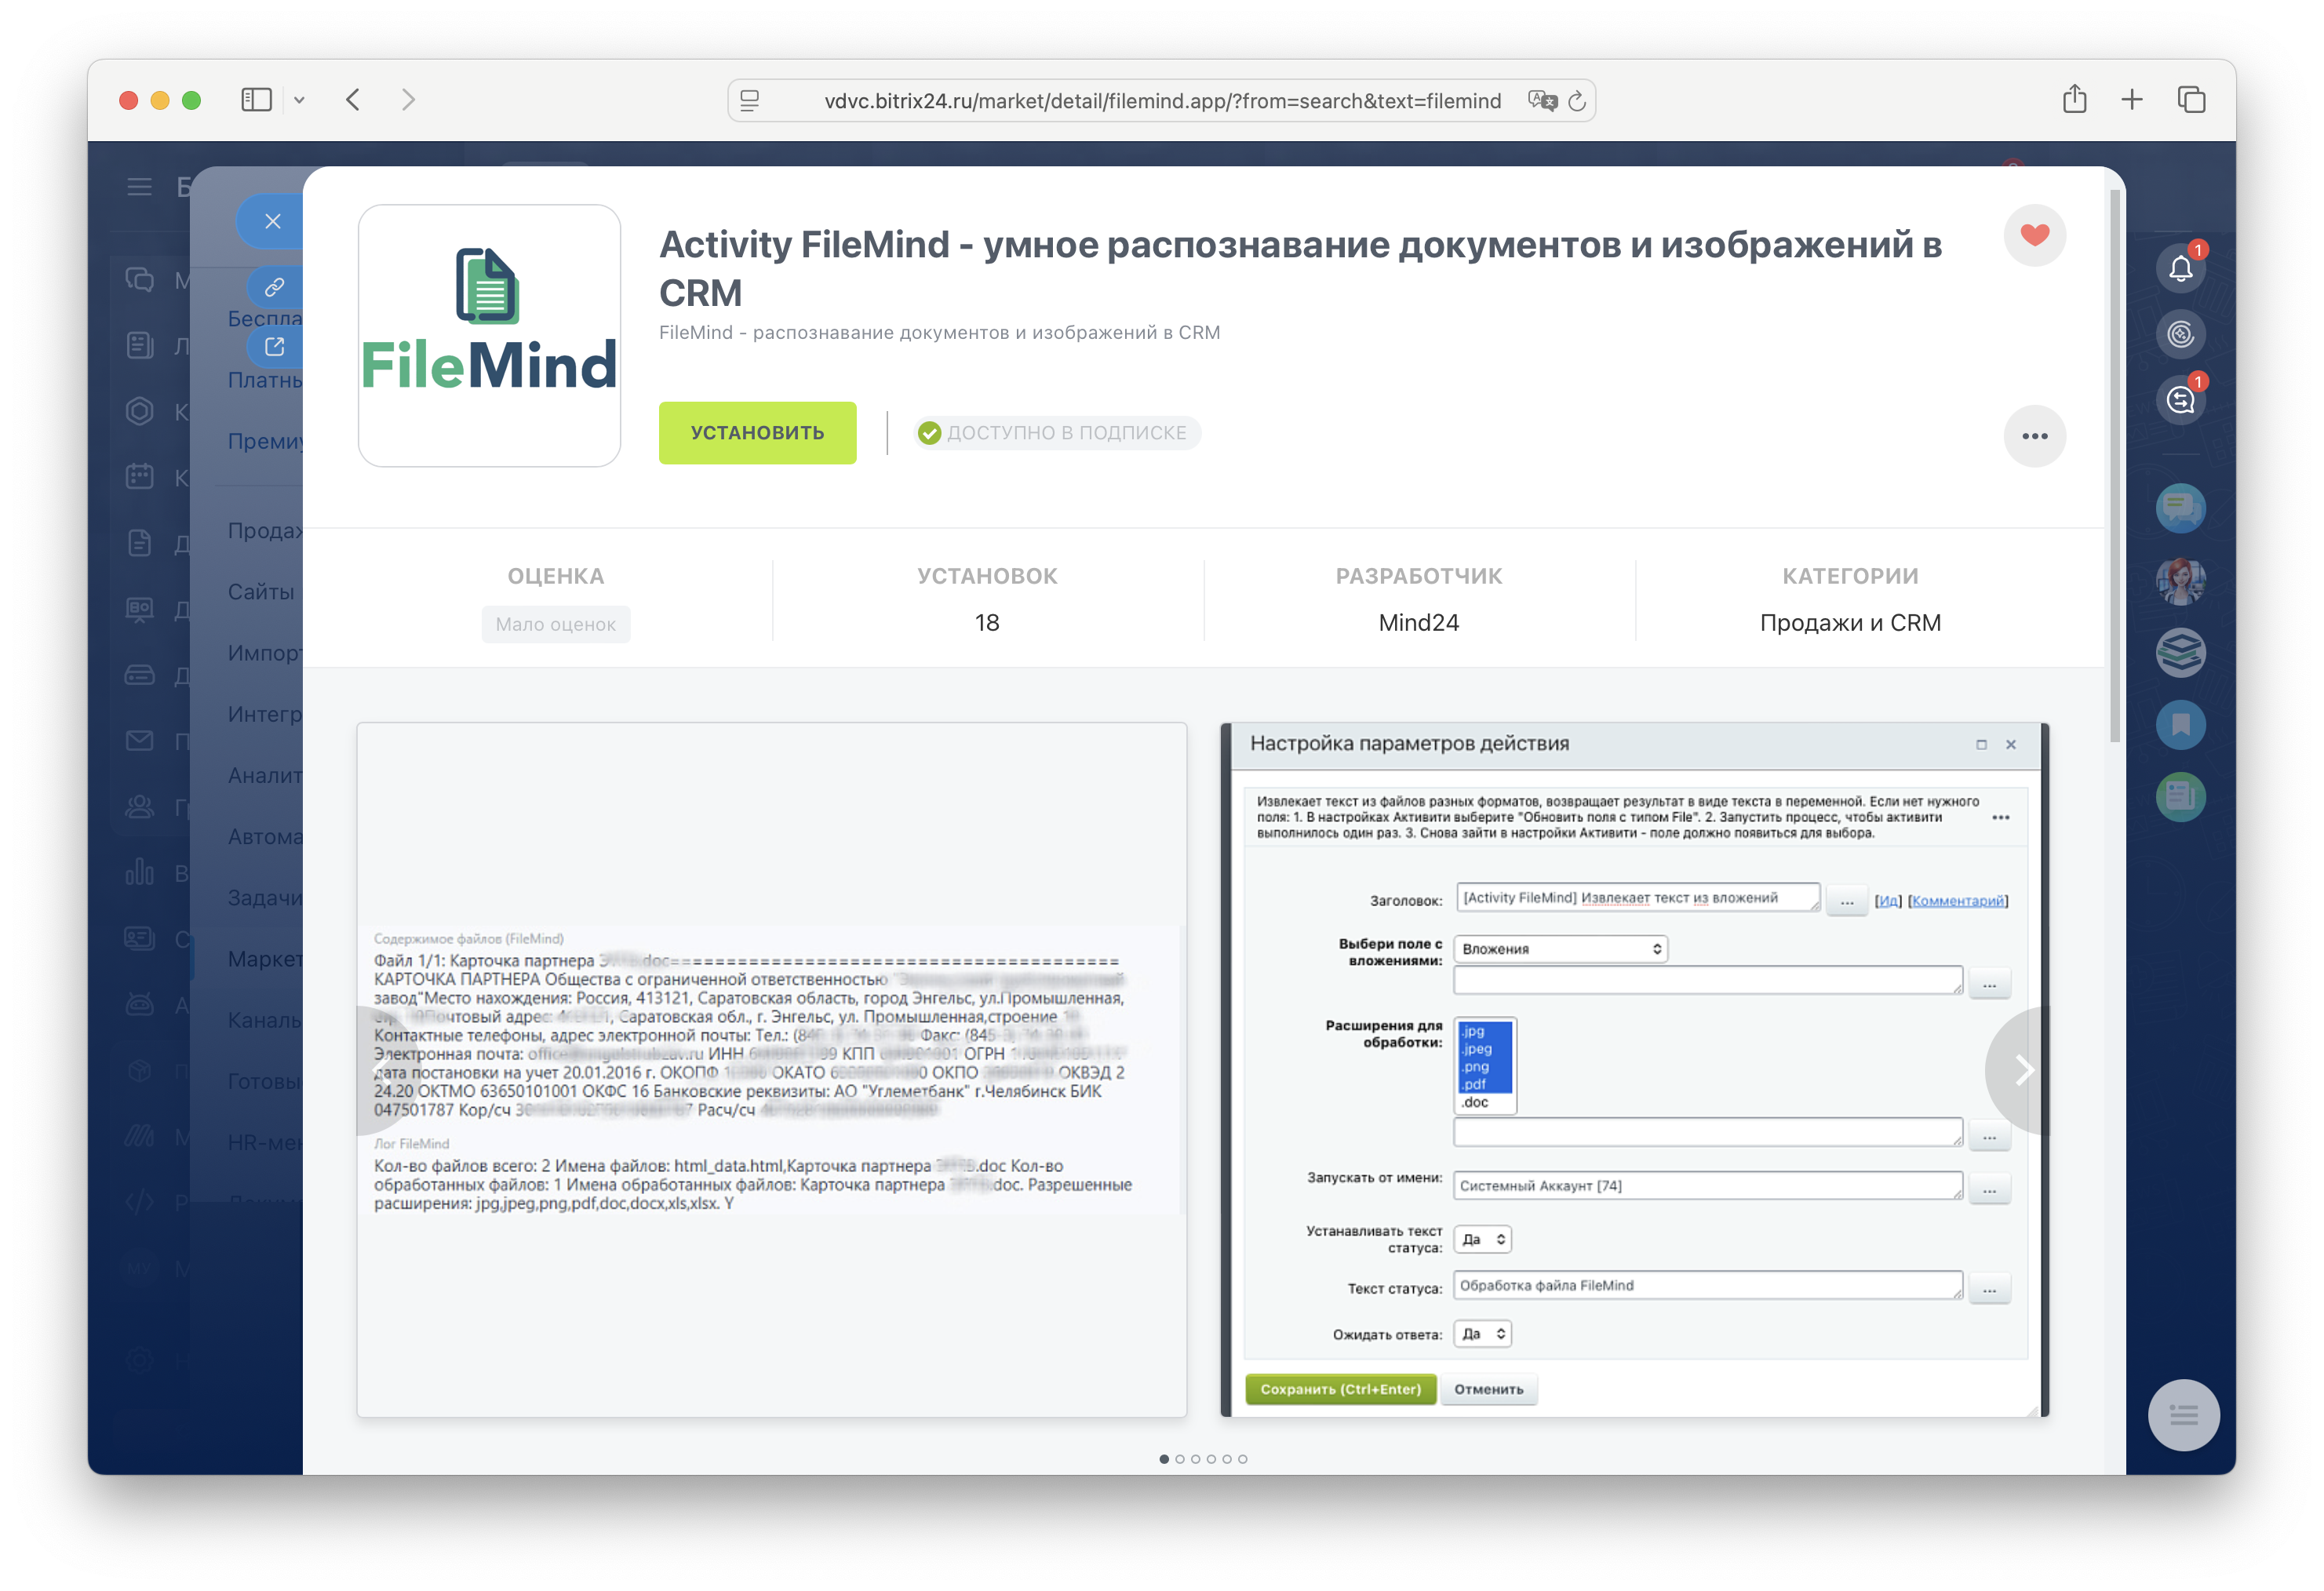Open the bookmark icon in right panel
This screenshot has width=2324, height=1591.
(x=2180, y=725)
